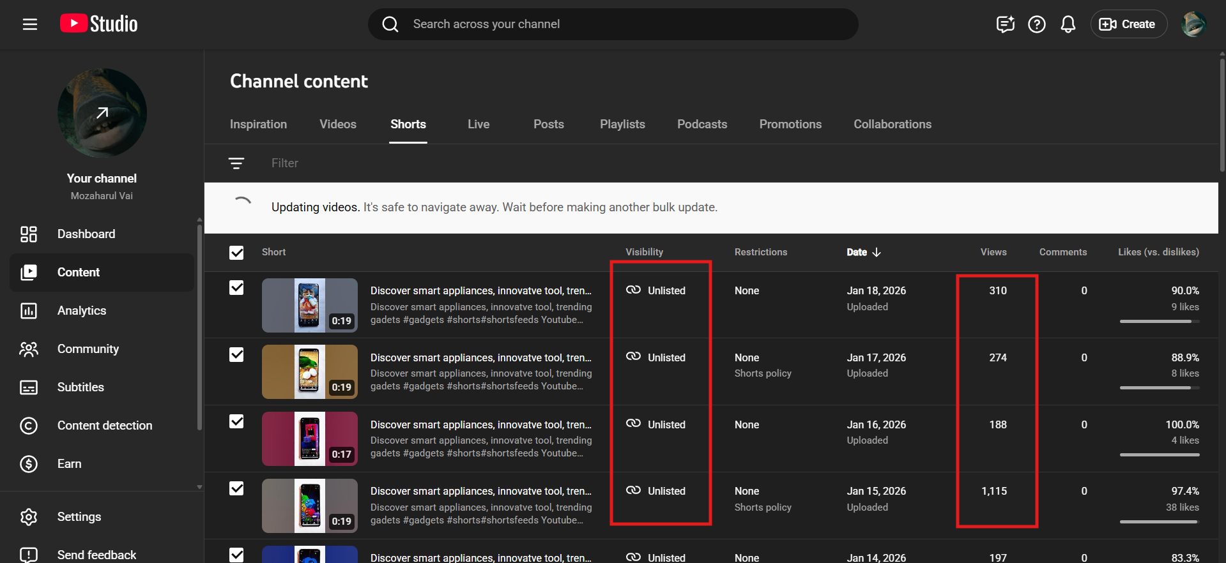Open the notifications bell

tap(1068, 24)
